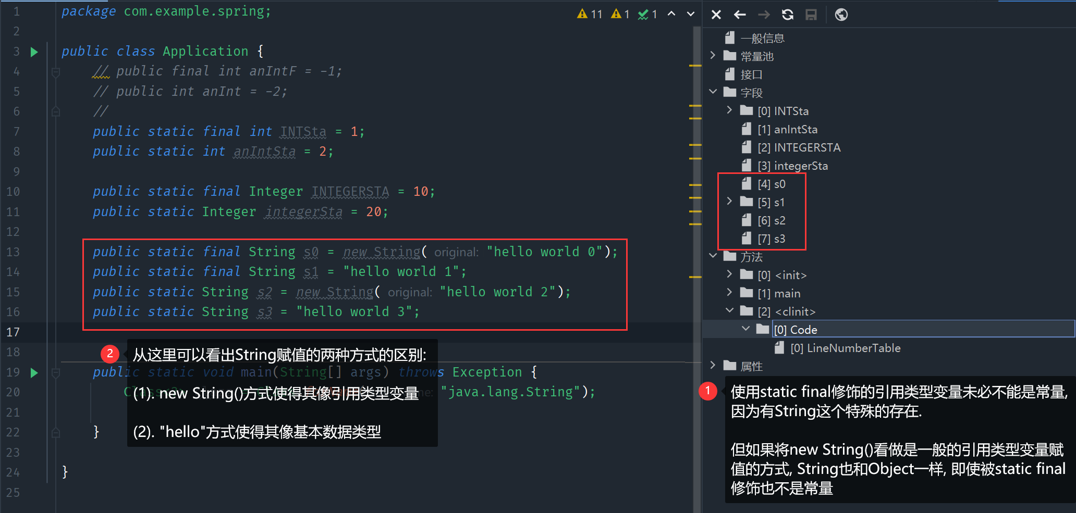The height and width of the screenshot is (513, 1076).
Task: Select the 一般信息 tree item
Action: [762, 38]
